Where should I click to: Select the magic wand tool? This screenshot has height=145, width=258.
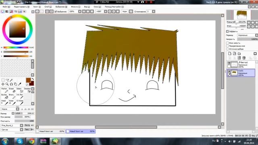[11, 80]
